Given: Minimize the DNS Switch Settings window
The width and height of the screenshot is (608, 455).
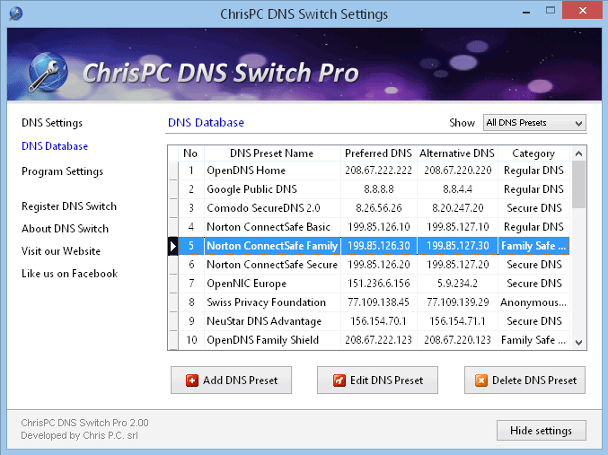Looking at the screenshot, I should [x=526, y=12].
